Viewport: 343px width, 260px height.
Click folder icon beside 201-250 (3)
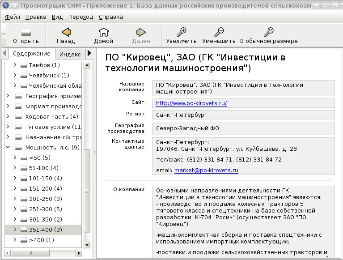[24, 199]
